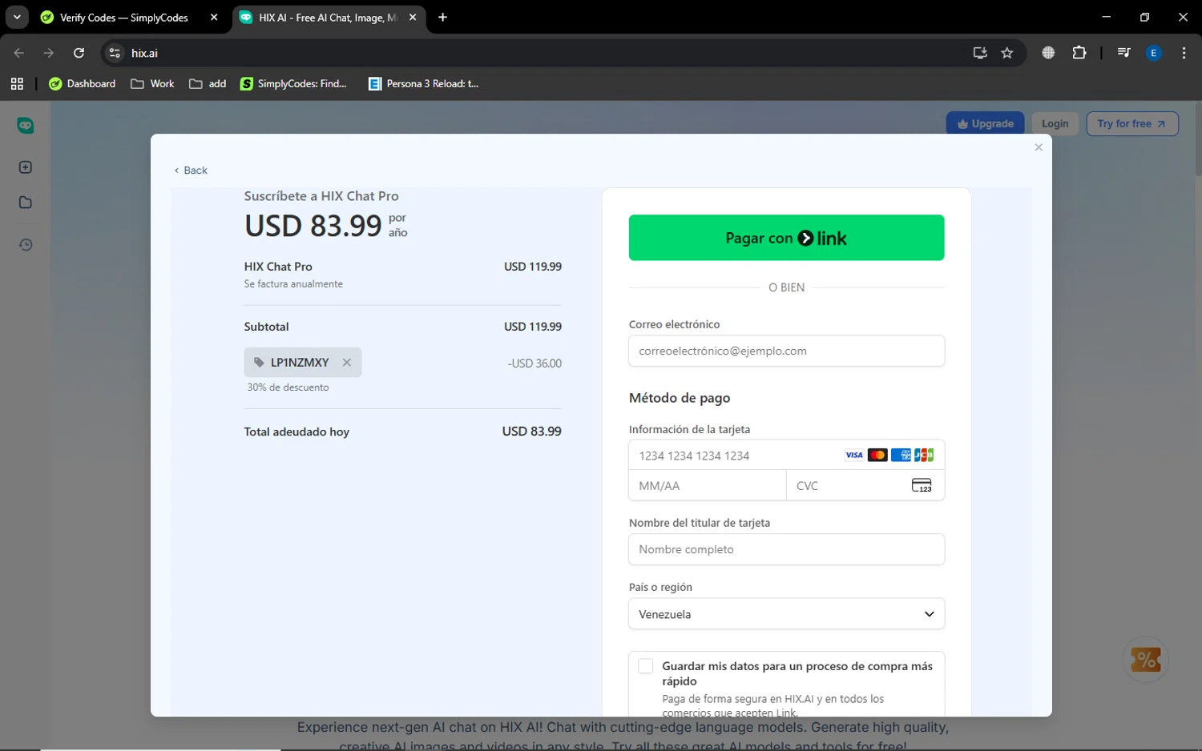Click the Login button
The width and height of the screenshot is (1202, 751).
point(1055,123)
